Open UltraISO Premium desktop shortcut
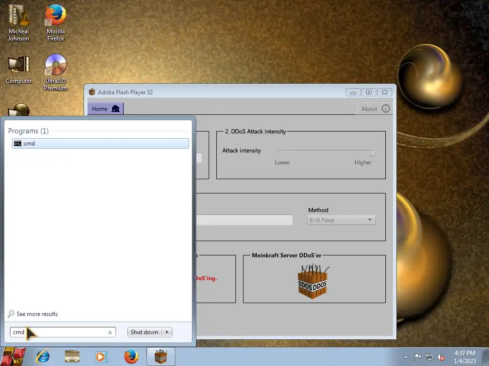This screenshot has width=489, height=366. coord(55,72)
